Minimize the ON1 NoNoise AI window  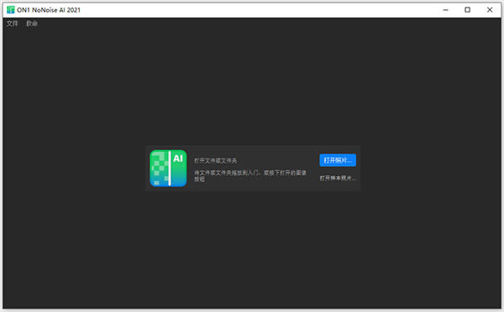(x=445, y=10)
